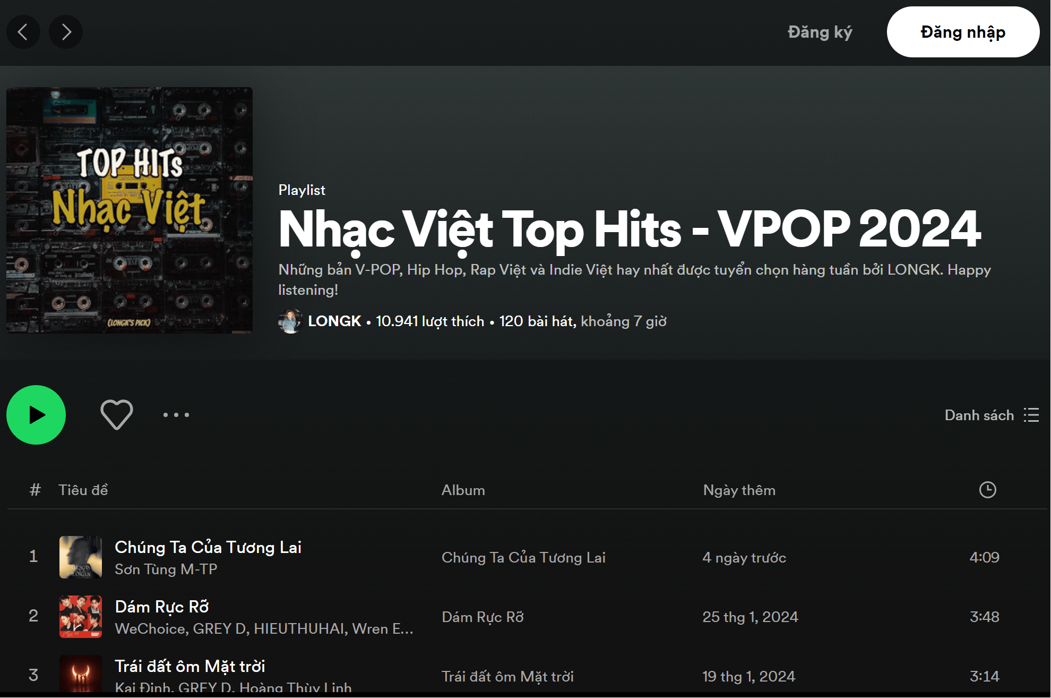Click the back navigation arrow
1051x698 pixels.
pos(23,31)
